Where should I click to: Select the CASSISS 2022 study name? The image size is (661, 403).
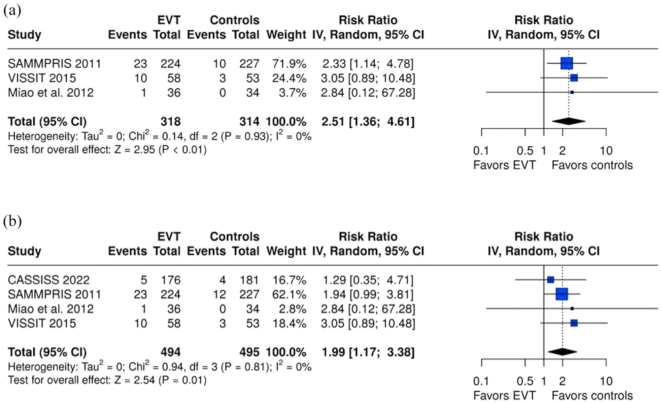pyautogui.click(x=49, y=280)
